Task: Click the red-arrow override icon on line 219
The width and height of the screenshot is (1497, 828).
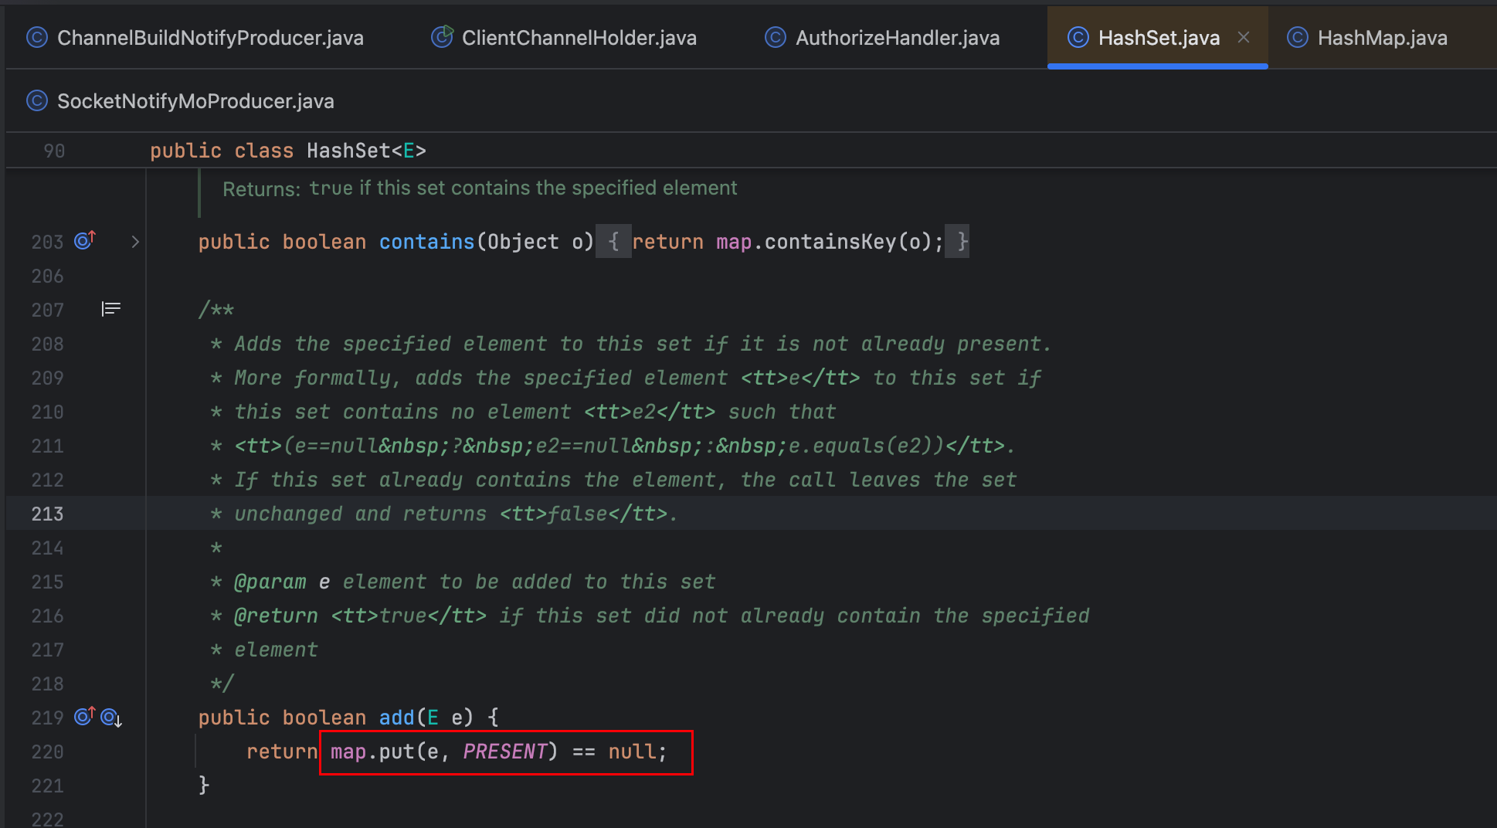Action: coord(84,717)
